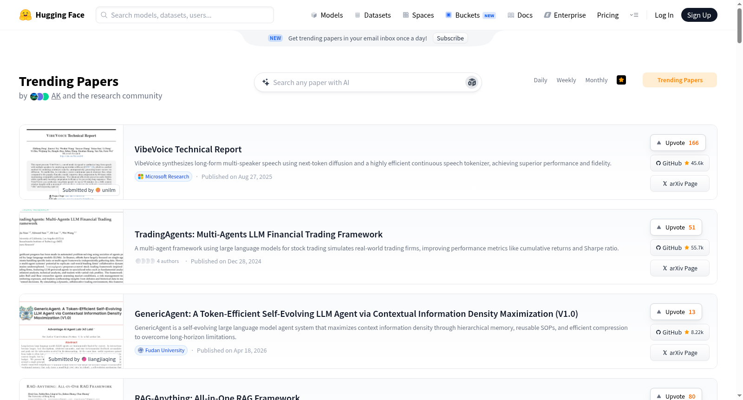Click the Fudan University logo icon
Screen dimensions: 743x400
141,350
